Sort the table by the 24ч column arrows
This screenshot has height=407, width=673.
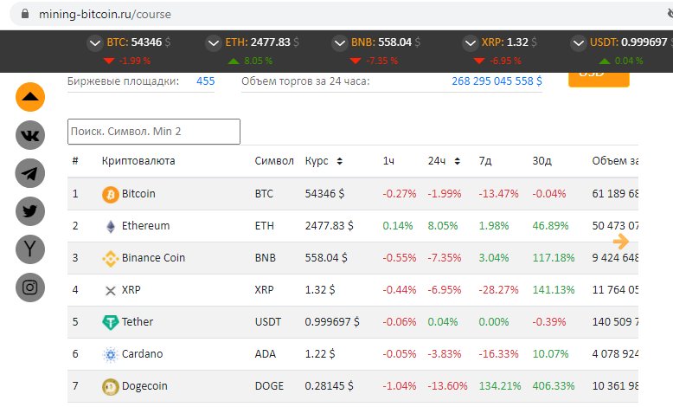click(x=457, y=161)
